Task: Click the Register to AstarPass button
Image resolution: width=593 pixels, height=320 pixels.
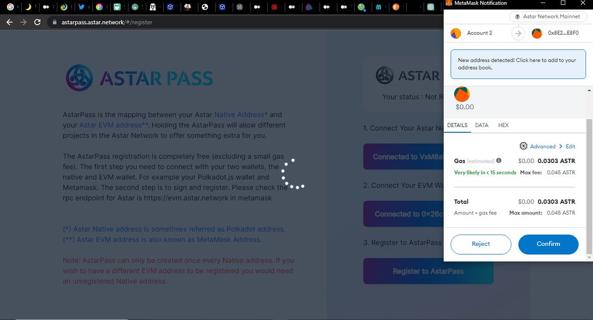Action: click(428, 271)
